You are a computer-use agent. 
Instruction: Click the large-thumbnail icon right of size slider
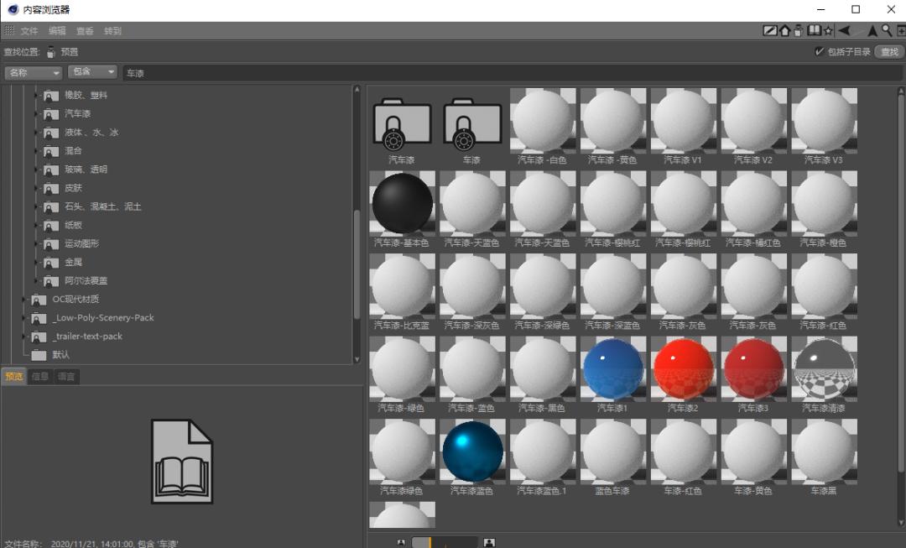(489, 542)
